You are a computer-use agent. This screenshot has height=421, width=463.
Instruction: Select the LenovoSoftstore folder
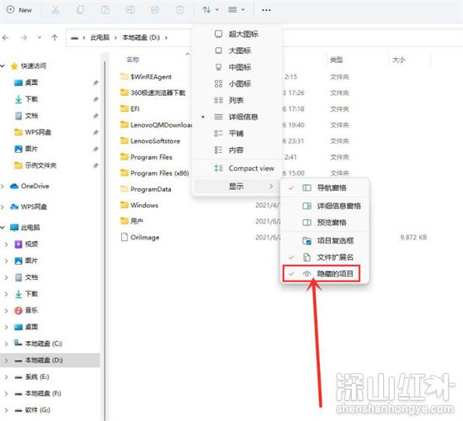150,141
